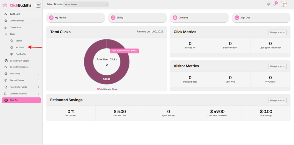Expand the Negative Keywords submenu
The image size is (294, 145).
(39, 87)
